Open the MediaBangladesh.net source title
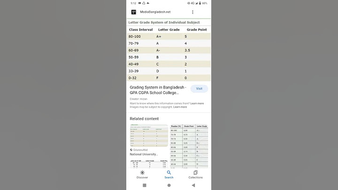 155,12
